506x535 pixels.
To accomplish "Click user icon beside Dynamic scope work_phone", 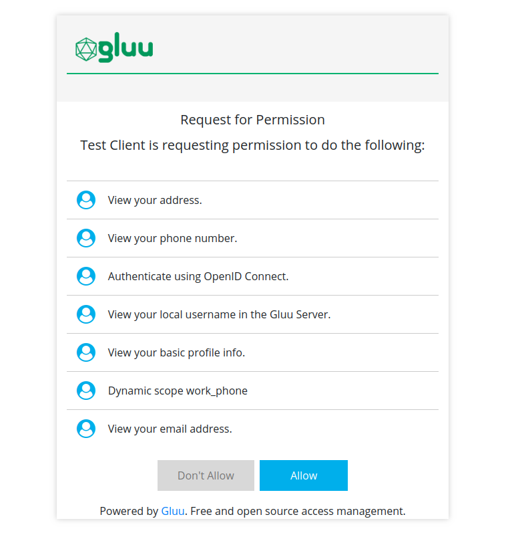I will coord(86,391).
